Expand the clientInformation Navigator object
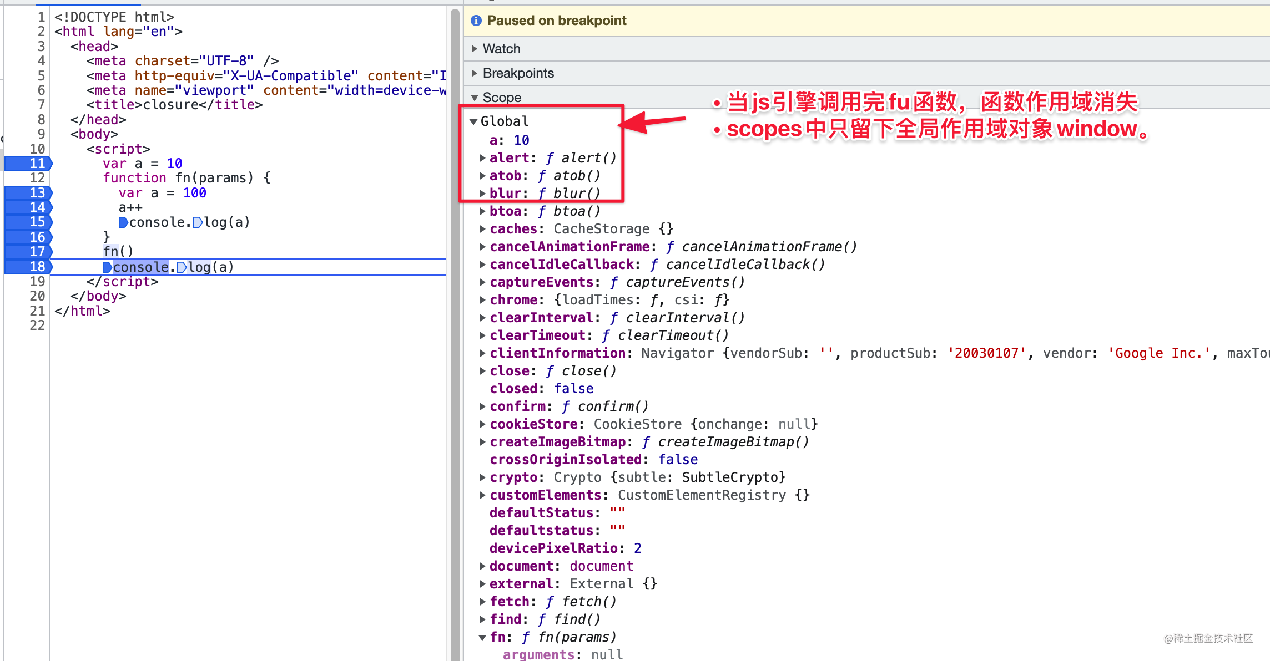 [482, 353]
